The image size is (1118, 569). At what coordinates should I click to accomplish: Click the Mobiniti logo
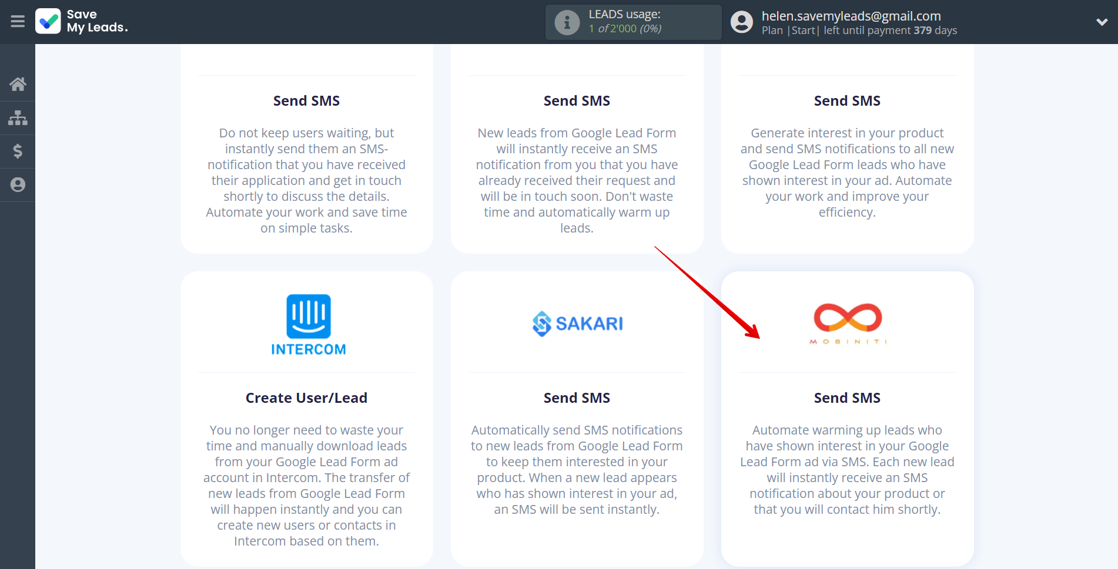(848, 324)
